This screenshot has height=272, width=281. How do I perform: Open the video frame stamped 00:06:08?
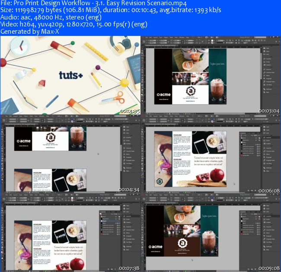pyautogui.click(x=211, y=154)
